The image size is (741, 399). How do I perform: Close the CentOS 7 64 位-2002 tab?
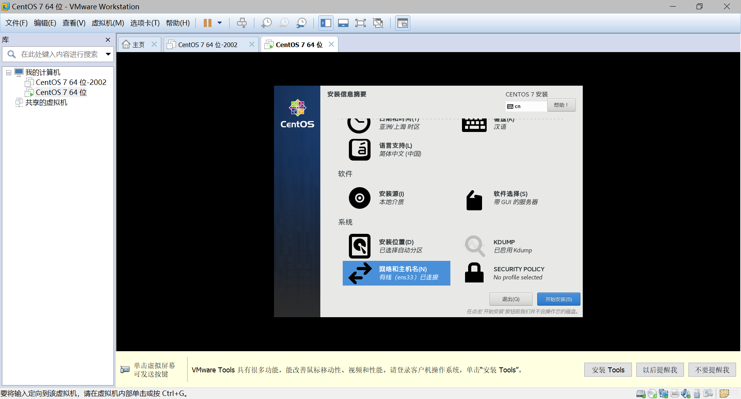[252, 44]
